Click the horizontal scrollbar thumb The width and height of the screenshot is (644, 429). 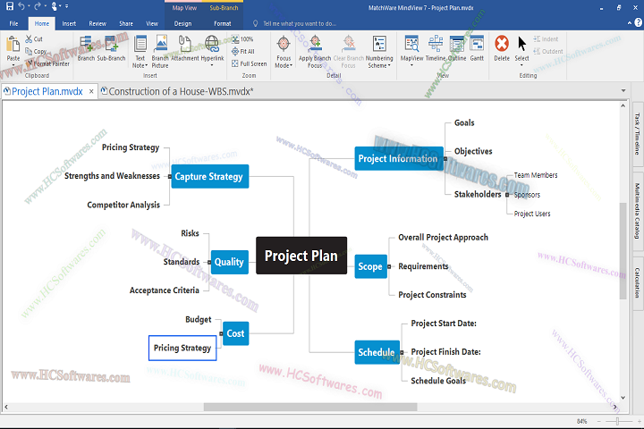(310, 407)
